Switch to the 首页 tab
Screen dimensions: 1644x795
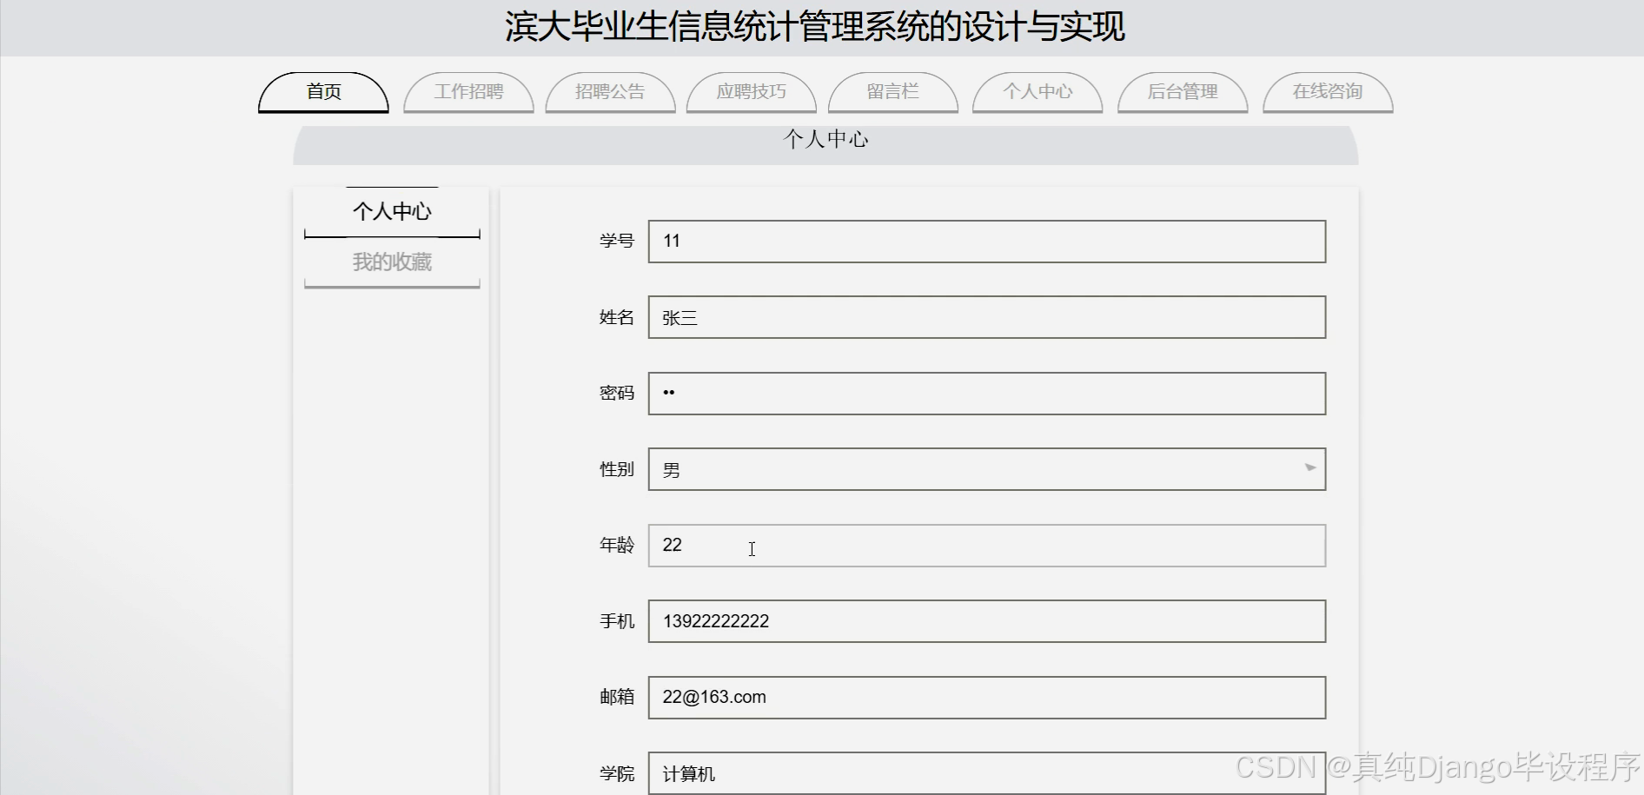coord(322,91)
